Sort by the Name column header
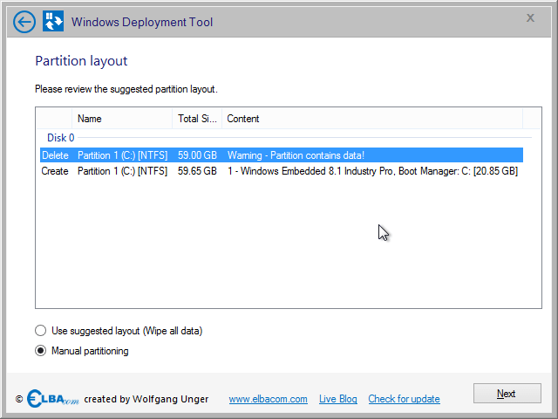Image resolution: width=558 pixels, height=419 pixels. point(122,119)
